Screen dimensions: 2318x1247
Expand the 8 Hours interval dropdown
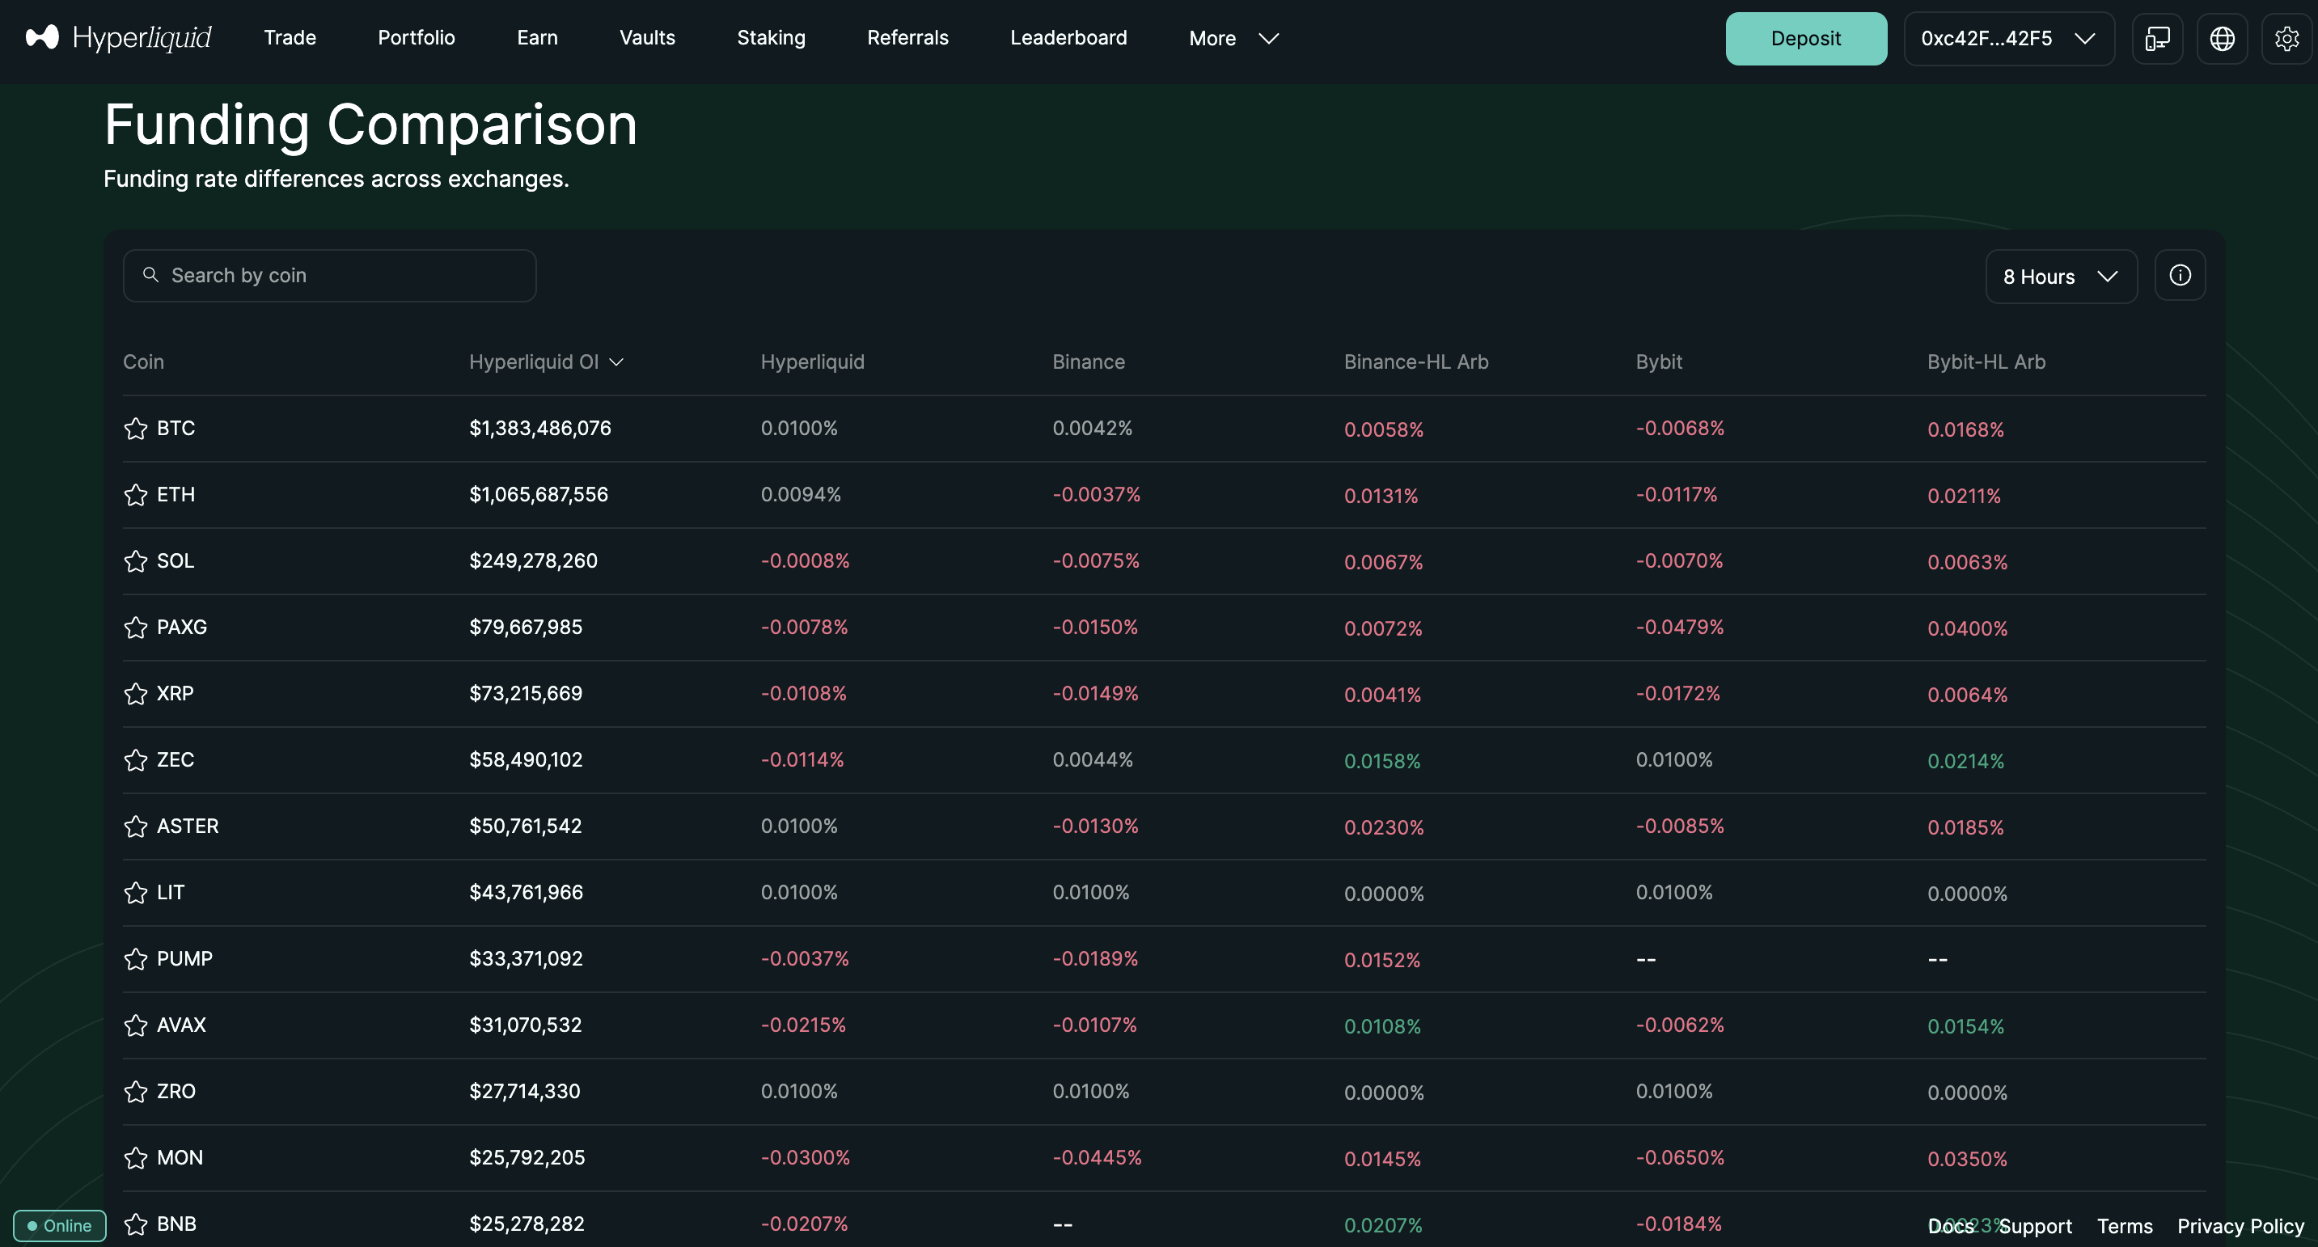(x=2060, y=277)
